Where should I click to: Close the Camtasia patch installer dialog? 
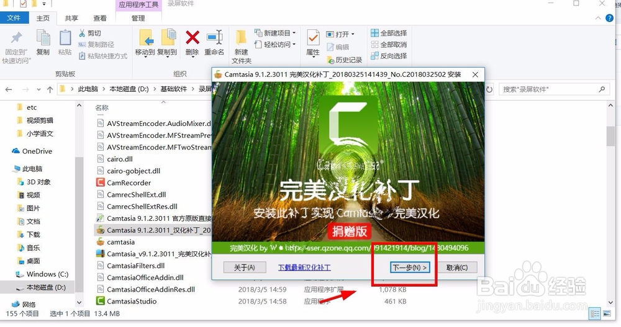click(475, 74)
